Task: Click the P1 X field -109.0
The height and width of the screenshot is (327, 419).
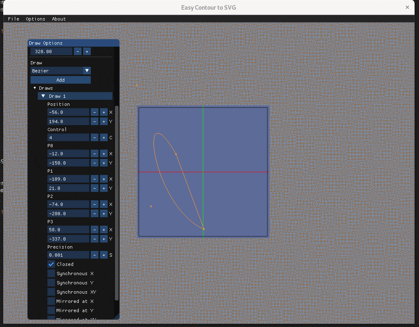Action: tap(68, 179)
